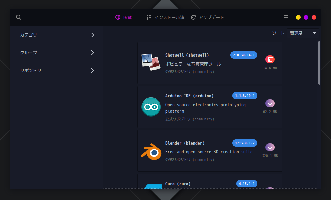Open the search magnifier icon
The image size is (331, 200).
[x=19, y=17]
